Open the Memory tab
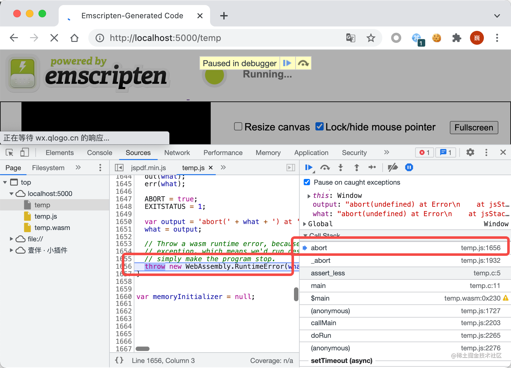The height and width of the screenshot is (368, 511). point(268,152)
